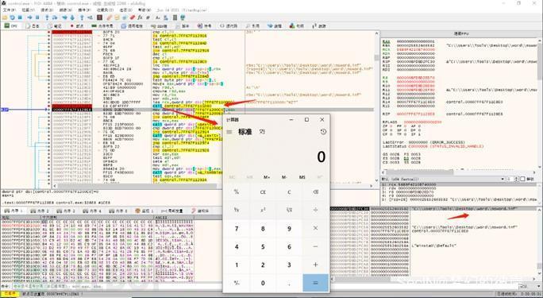This screenshot has width=543, height=298.
Task: Click the Calculator plus/minus sign key
Action: 237,283
